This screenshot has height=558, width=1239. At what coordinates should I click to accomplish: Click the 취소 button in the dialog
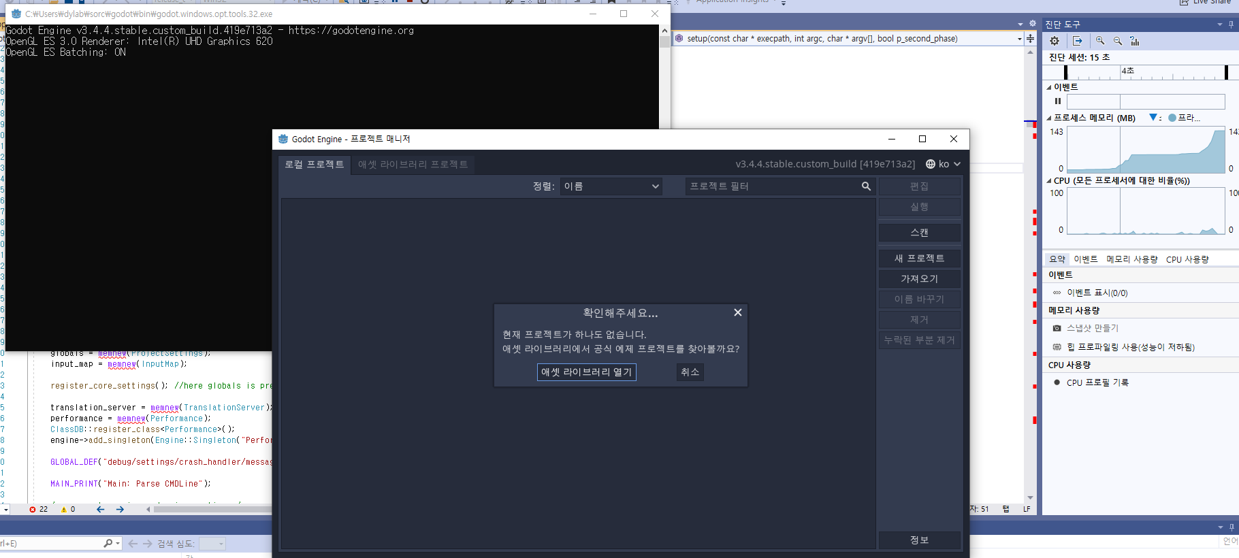tap(690, 372)
